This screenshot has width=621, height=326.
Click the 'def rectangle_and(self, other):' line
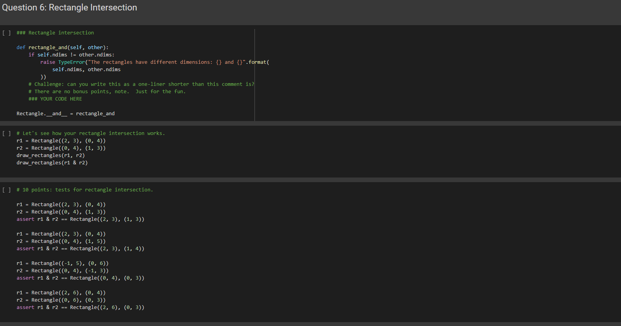coord(63,48)
